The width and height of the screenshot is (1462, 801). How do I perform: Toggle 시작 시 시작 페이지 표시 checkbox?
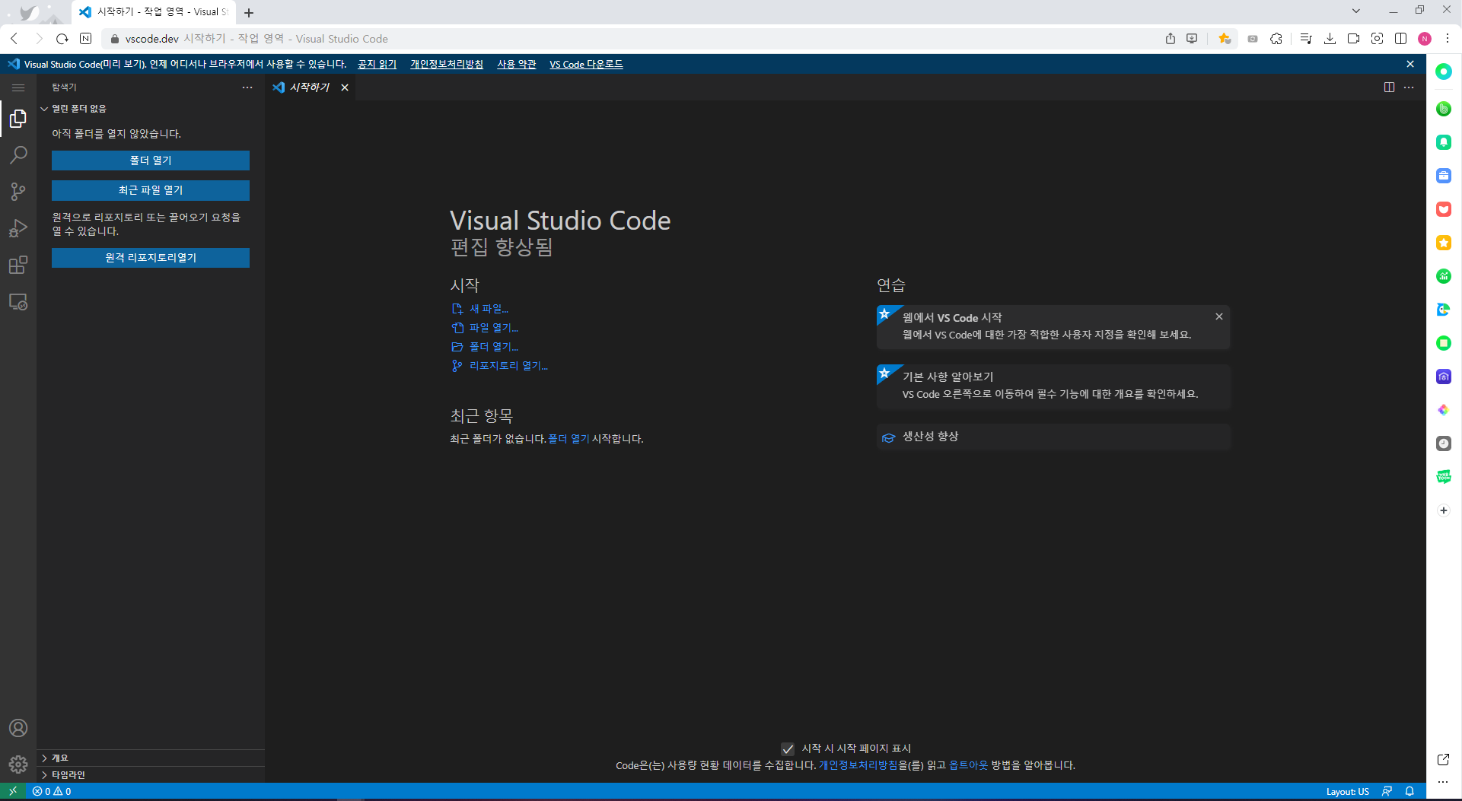point(788,749)
